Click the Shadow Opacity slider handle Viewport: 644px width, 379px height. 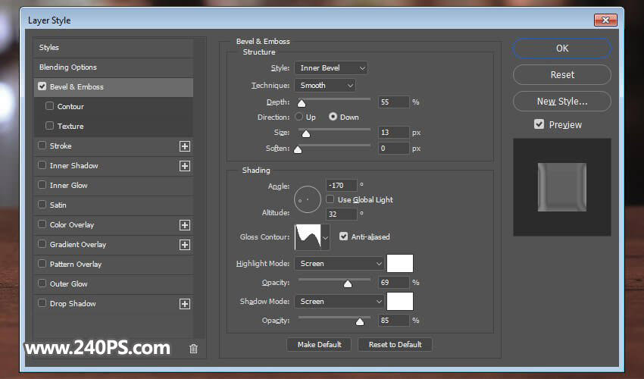coord(360,321)
